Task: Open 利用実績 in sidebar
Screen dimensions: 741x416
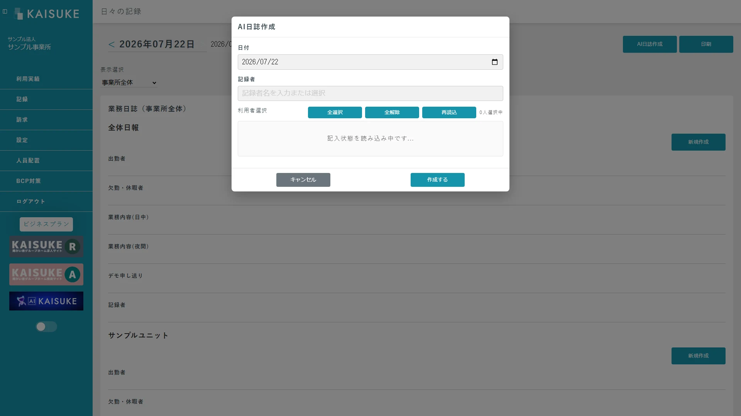Action: (x=46, y=79)
